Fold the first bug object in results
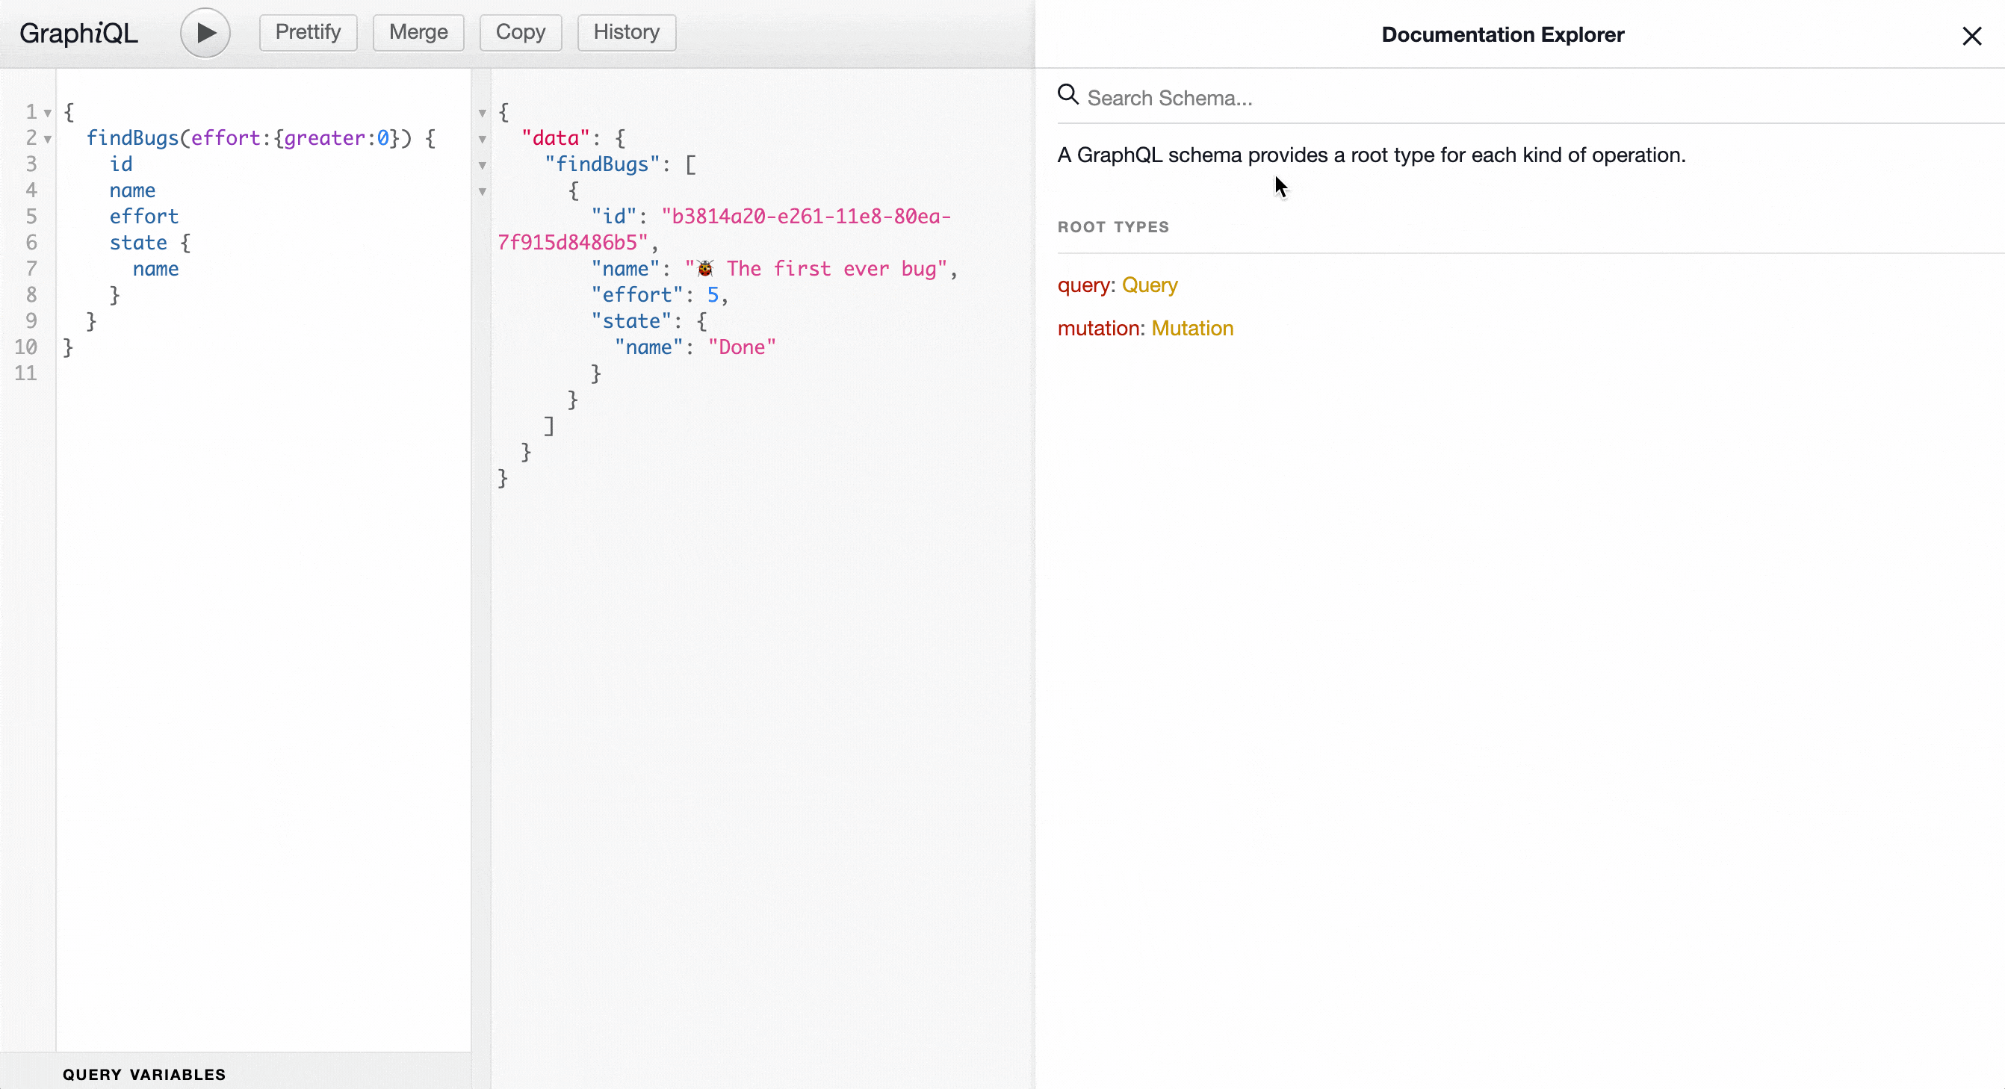Image resolution: width=2005 pixels, height=1089 pixels. (x=482, y=191)
